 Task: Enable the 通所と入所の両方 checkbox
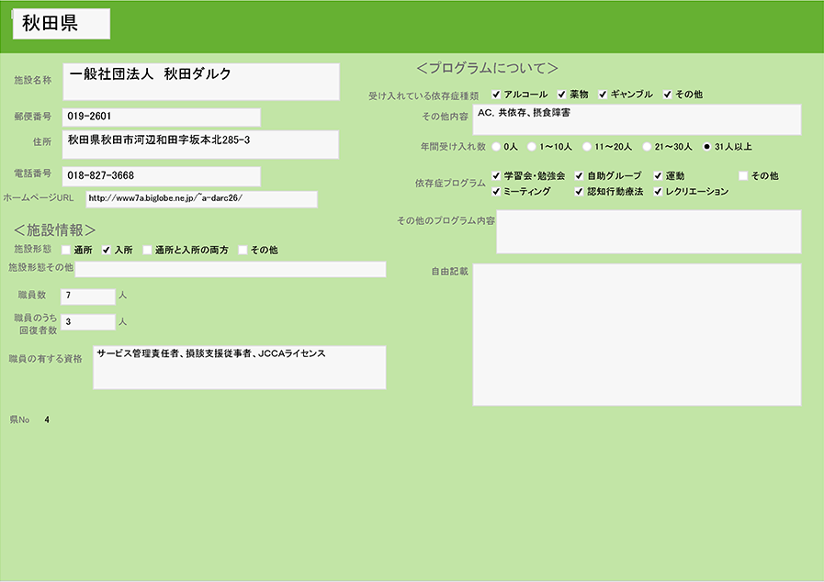coord(147,250)
